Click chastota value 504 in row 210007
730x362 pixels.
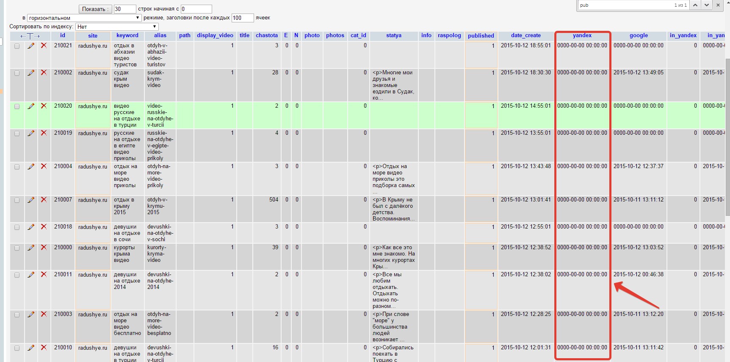(x=274, y=200)
